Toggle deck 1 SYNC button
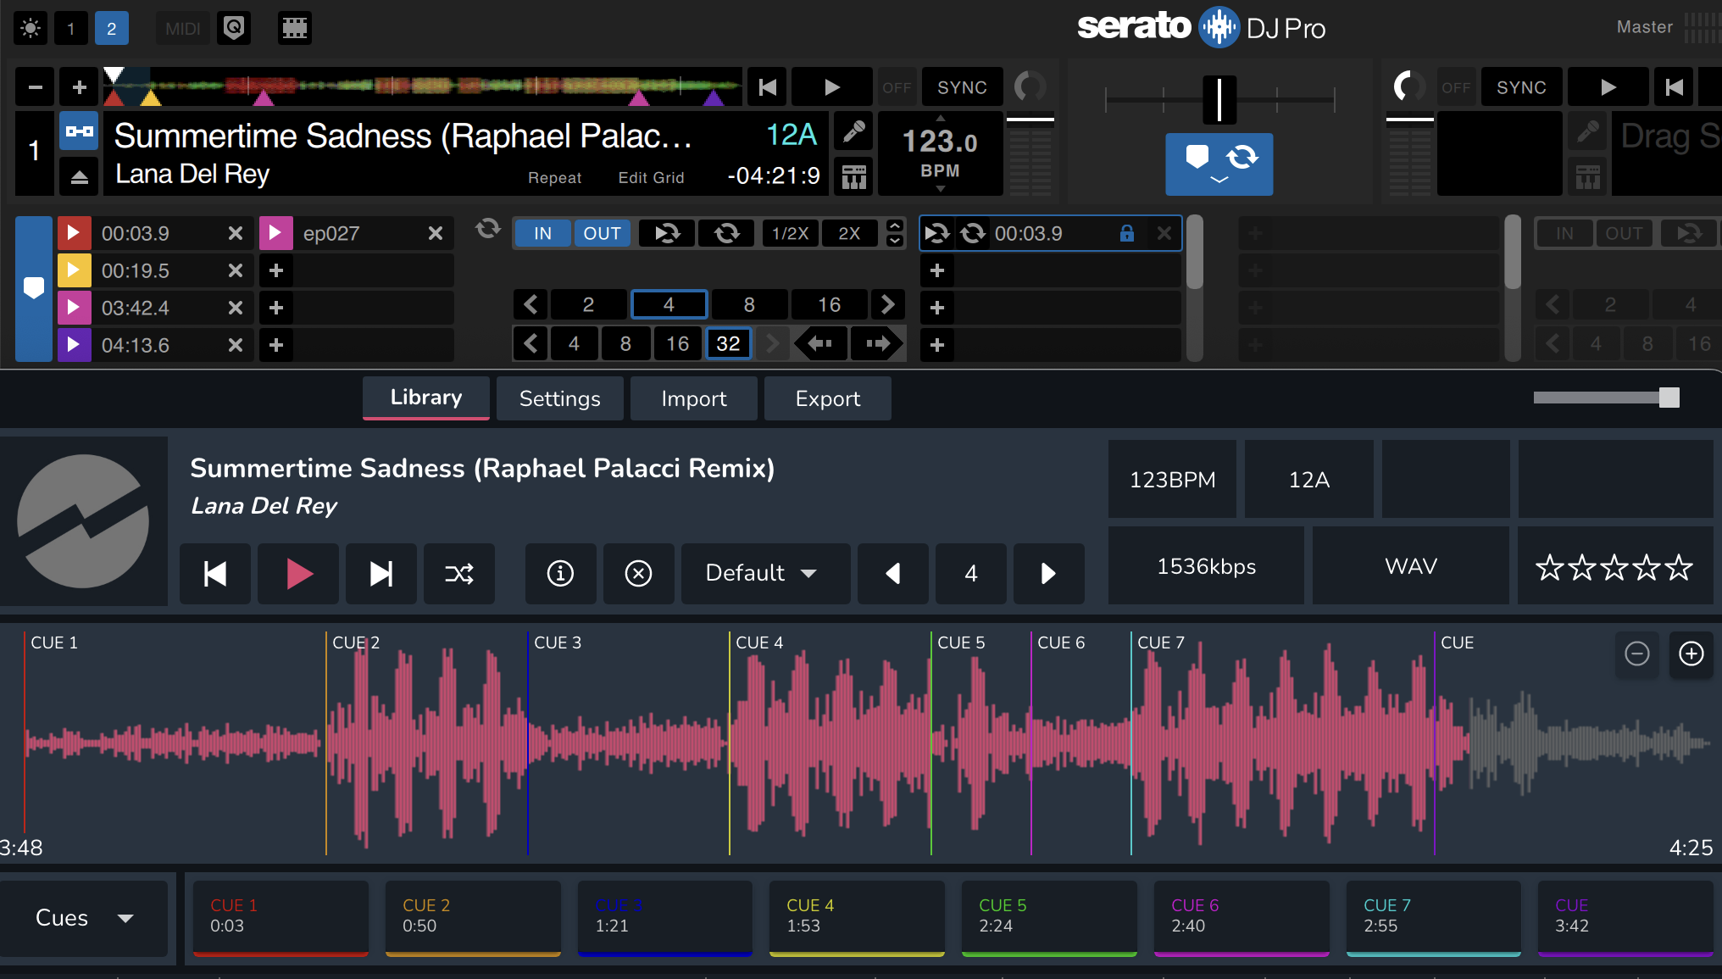The image size is (1722, 979). click(x=962, y=87)
